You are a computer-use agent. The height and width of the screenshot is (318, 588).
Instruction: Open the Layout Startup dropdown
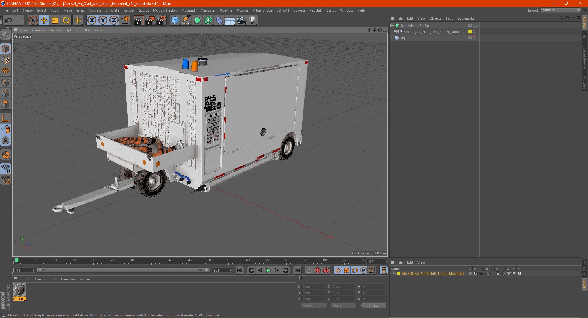pyautogui.click(x=561, y=10)
